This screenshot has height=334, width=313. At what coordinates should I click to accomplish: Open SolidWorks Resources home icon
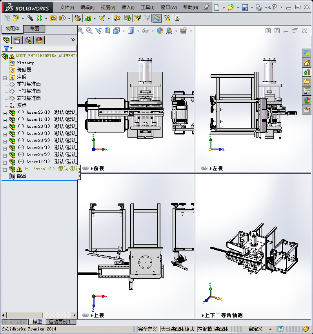(307, 63)
